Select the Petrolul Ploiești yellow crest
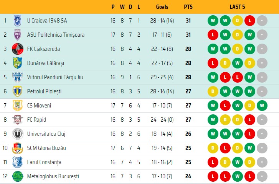 [17, 91]
